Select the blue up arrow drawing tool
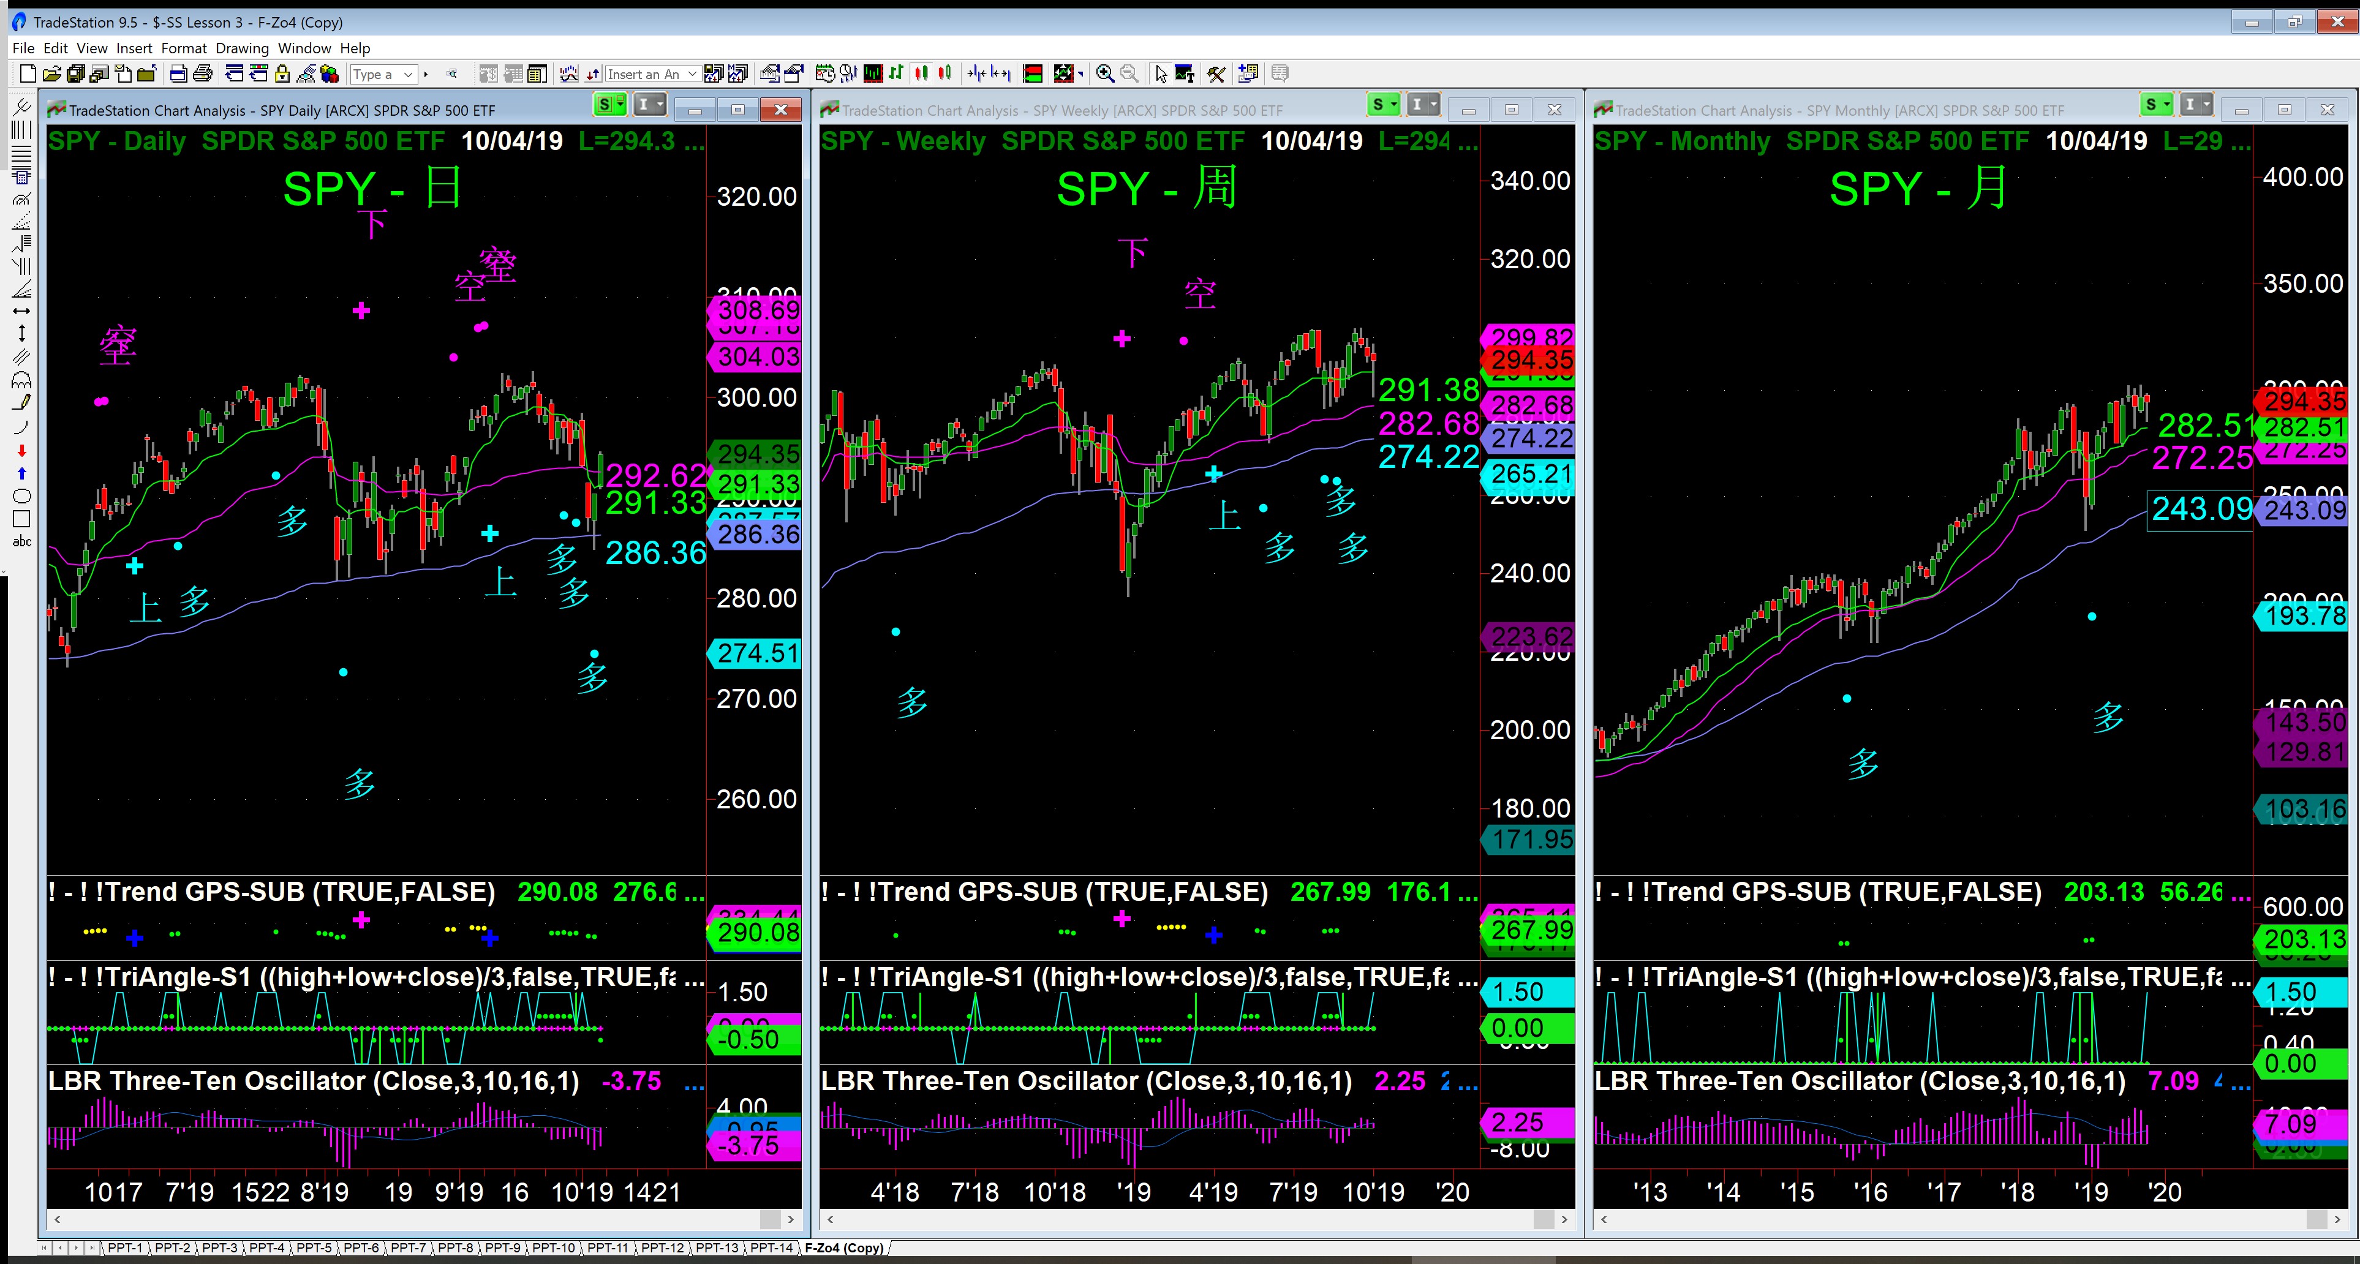This screenshot has width=2360, height=1264. [22, 473]
